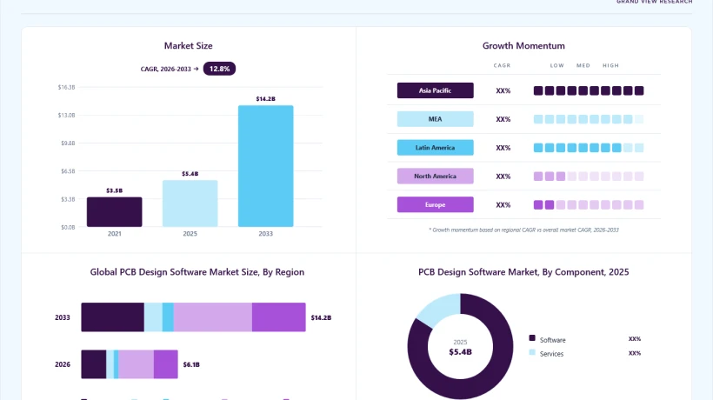Select the MEA region label
Viewport: 713px width, 400px height.
[435, 119]
